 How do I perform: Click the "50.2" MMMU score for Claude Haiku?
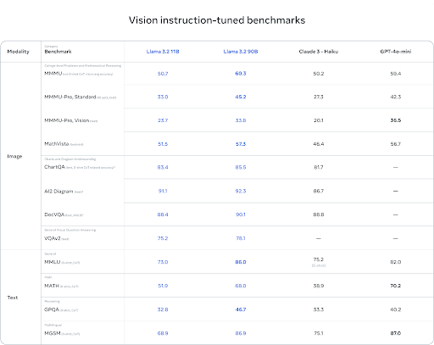(x=319, y=74)
